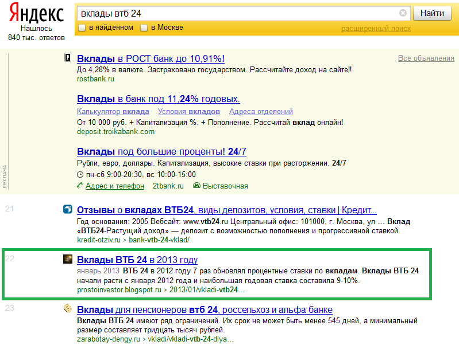The height and width of the screenshot is (349, 459).
Task: Click the 'vkladi/vkladi-vtb-24-dlya...' path link
Action: pos(191,339)
